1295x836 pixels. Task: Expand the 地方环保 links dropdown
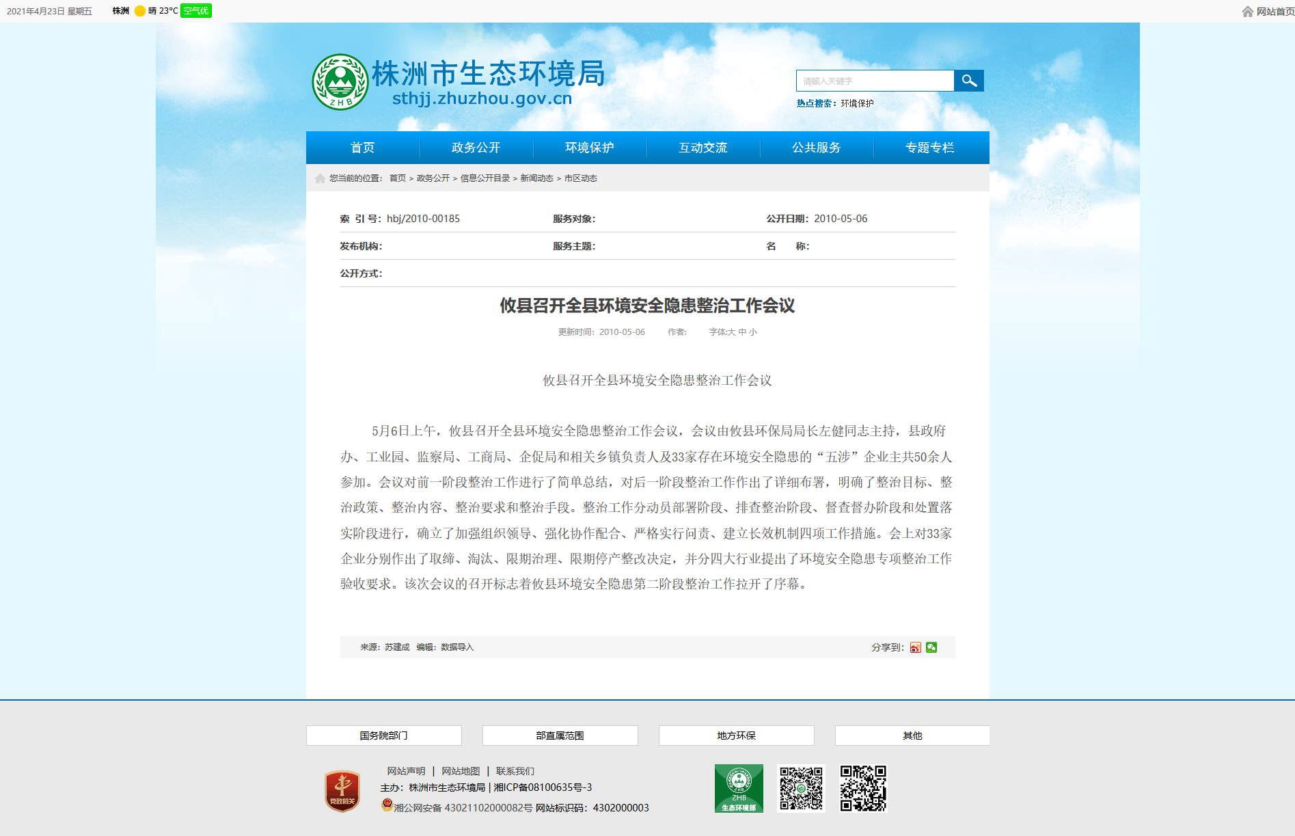click(x=737, y=736)
